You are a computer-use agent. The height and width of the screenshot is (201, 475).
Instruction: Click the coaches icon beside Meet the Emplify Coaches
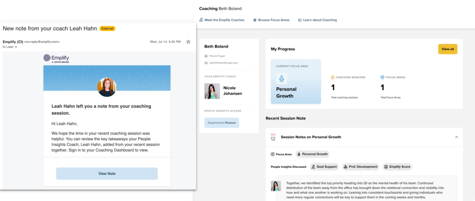click(x=201, y=20)
